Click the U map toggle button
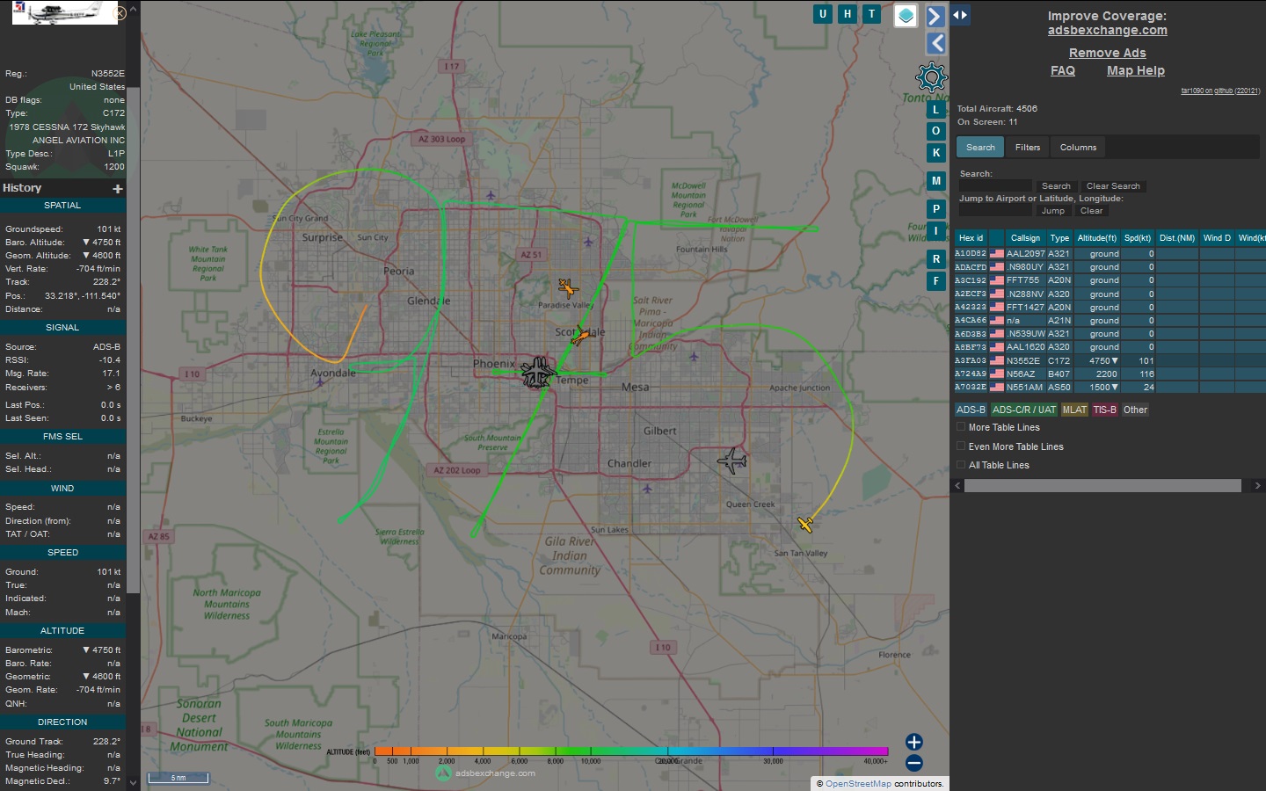The image size is (1266, 791). coord(823,14)
